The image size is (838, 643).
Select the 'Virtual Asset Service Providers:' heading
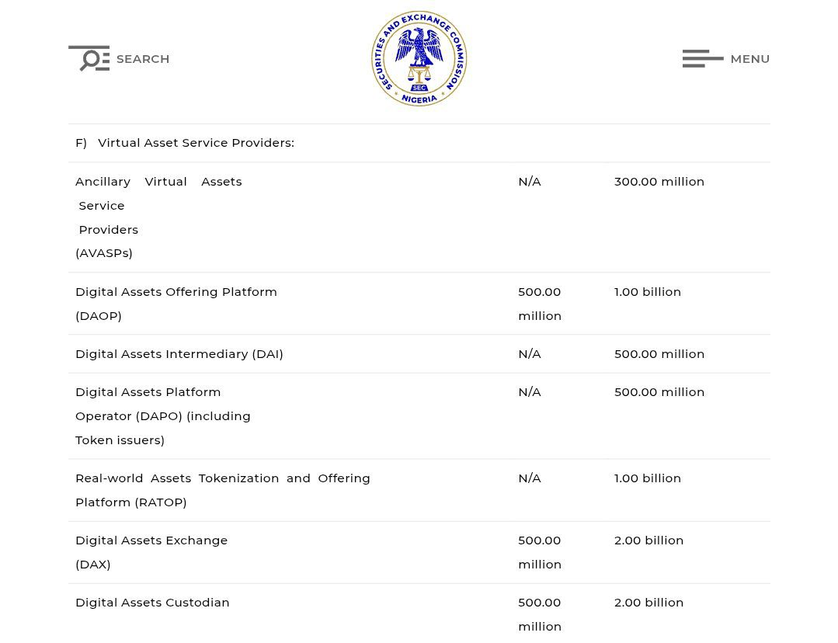[x=196, y=143]
